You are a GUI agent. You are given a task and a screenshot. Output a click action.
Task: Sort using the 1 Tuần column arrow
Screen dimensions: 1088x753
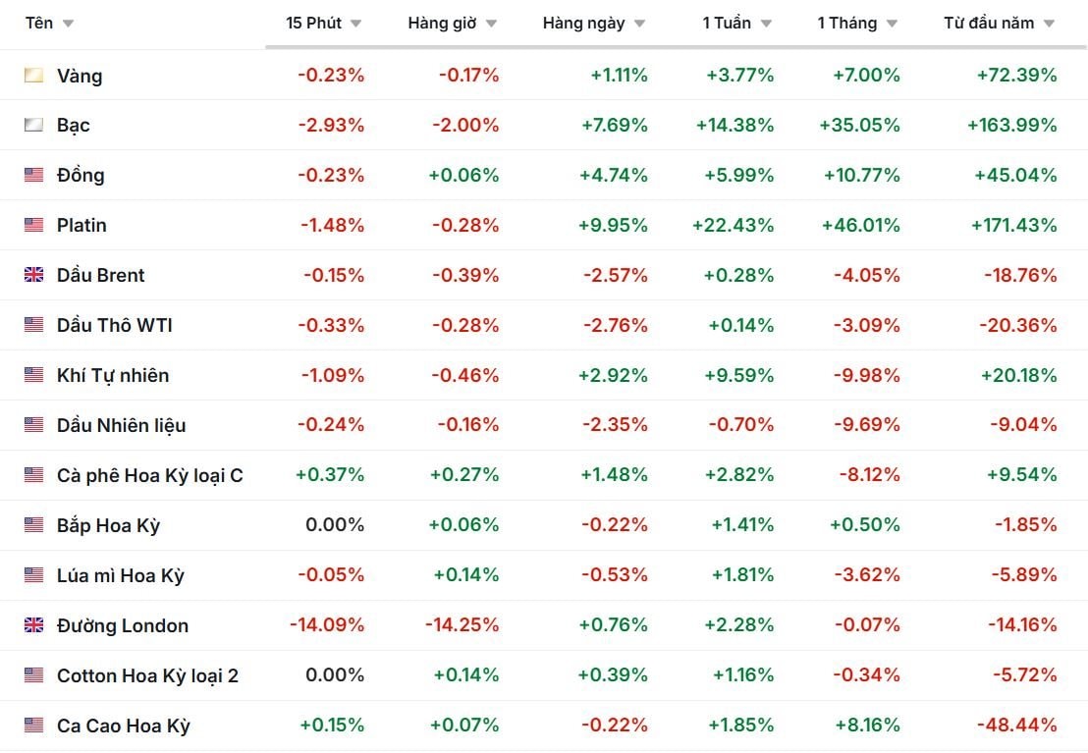pos(766,24)
